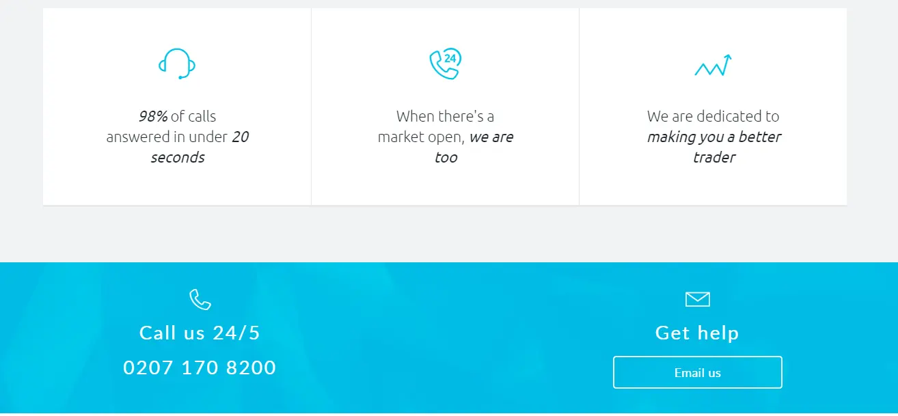Screen dimensions: 898x416
Task: Click the italic 'making you a better' line
Action: click(x=713, y=137)
